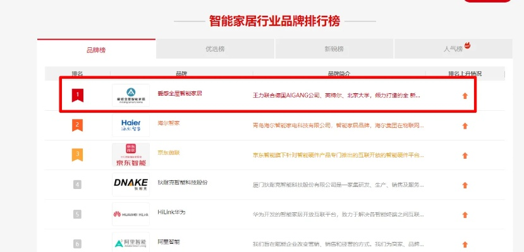Click the description starting 青岛海尔智能家电科技有限公司
This screenshot has height=252, width=524.
pos(338,125)
